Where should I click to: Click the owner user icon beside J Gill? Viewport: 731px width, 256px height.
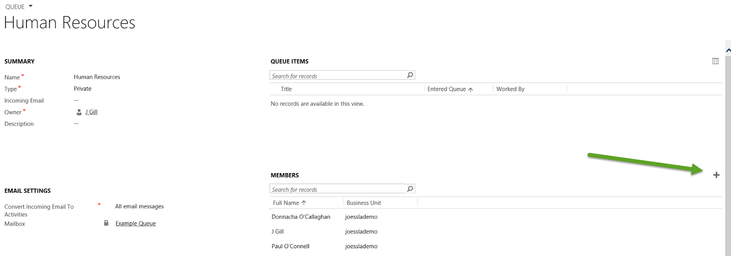click(79, 112)
